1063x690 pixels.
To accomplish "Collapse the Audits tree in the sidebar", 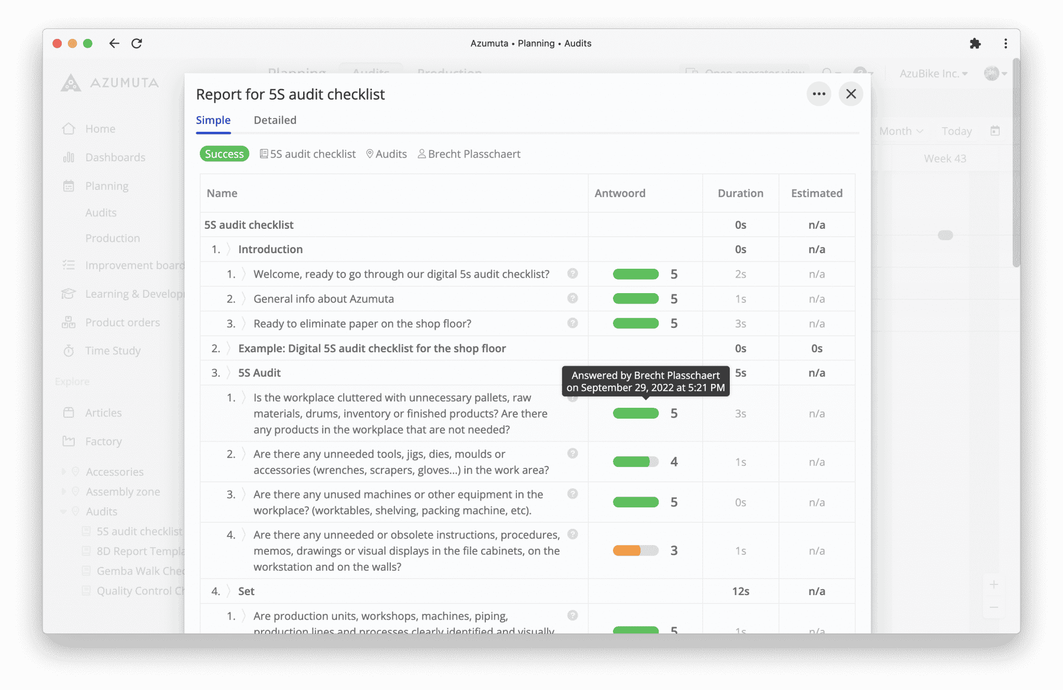I will pyautogui.click(x=64, y=511).
